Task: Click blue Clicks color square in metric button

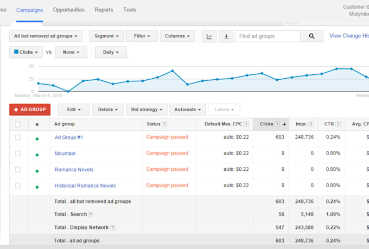Action: pos(16,52)
